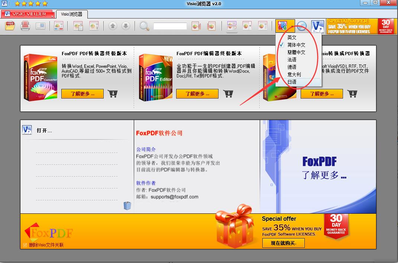Click the magnifier search icon
Viewport: 398px width, 263px height.
click(x=144, y=26)
